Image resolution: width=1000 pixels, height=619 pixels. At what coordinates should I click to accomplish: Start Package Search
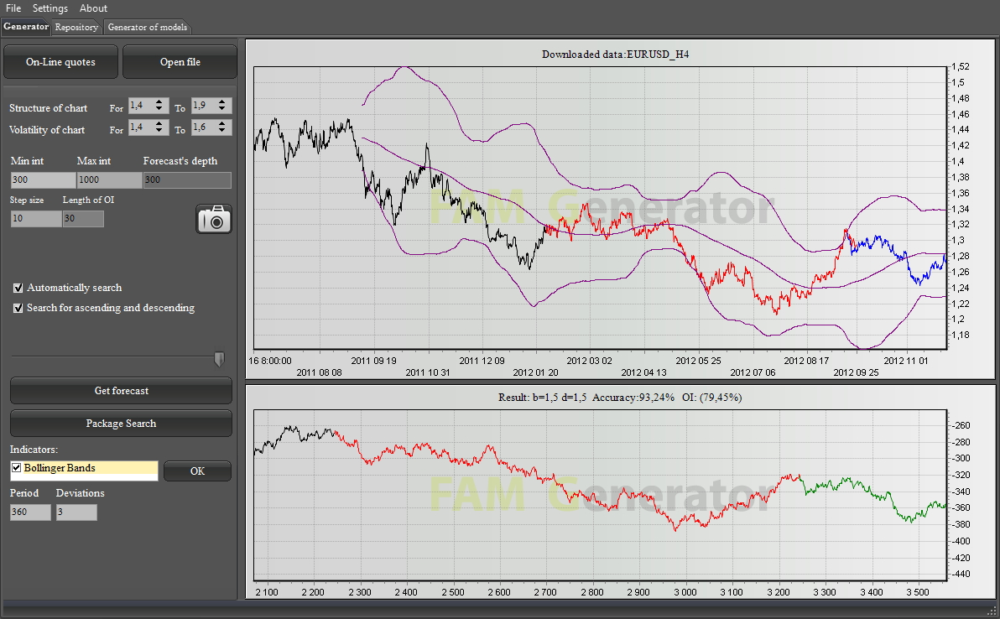click(121, 424)
